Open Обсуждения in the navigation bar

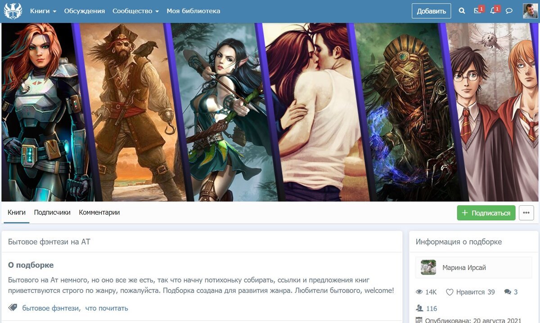tap(85, 11)
